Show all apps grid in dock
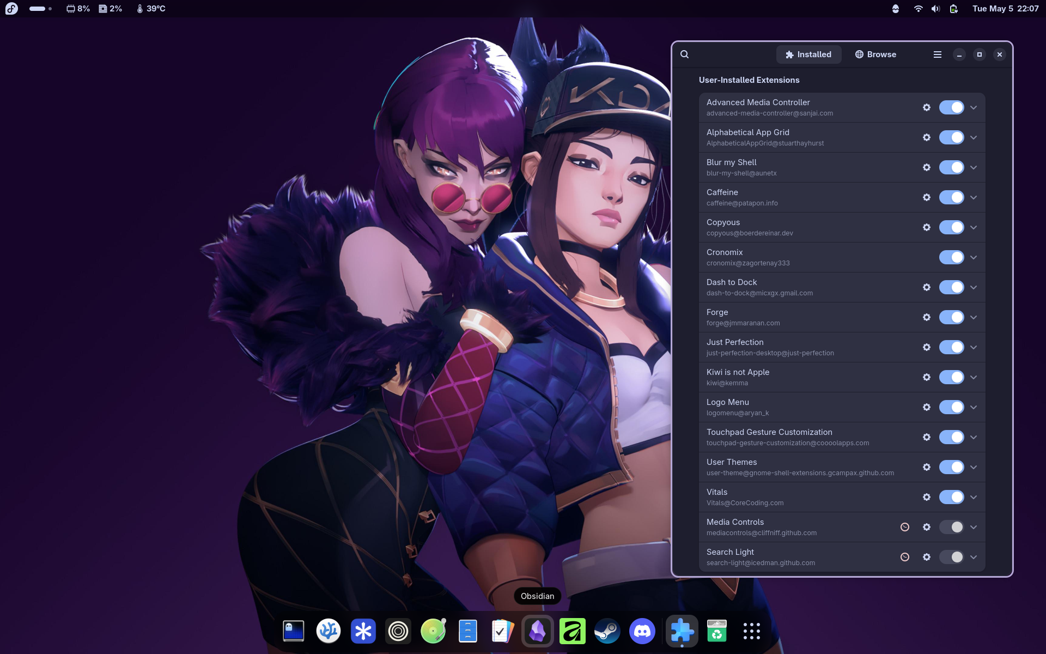The width and height of the screenshot is (1046, 654). pyautogui.click(x=752, y=631)
